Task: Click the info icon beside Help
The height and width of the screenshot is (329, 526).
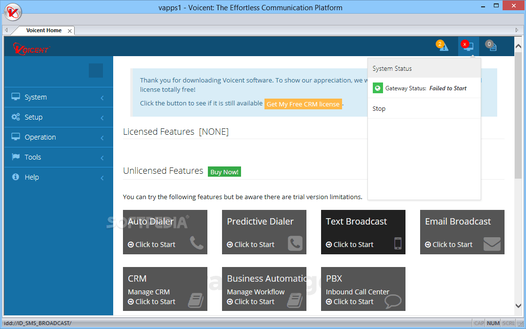Action: (15, 177)
